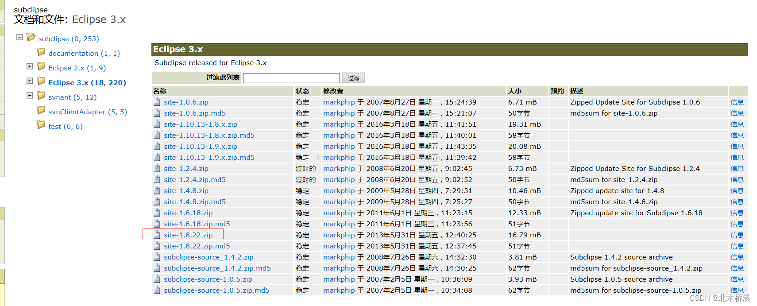This screenshot has width=757, height=306.
Task: Collapse the subclipse root tree node
Action: [19, 37]
